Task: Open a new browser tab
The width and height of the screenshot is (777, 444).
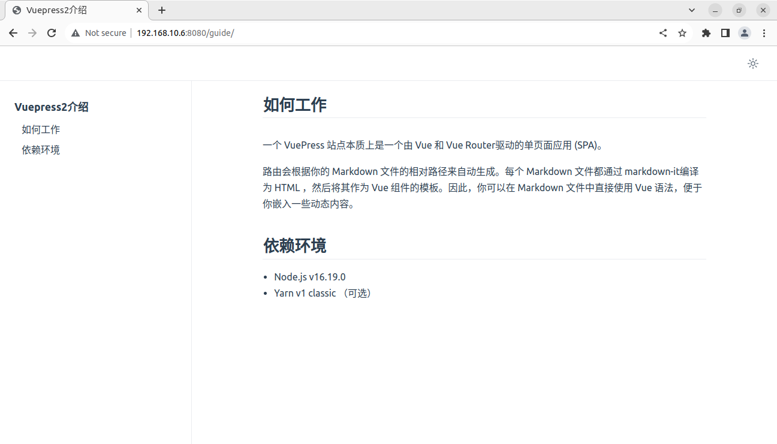Action: click(162, 10)
